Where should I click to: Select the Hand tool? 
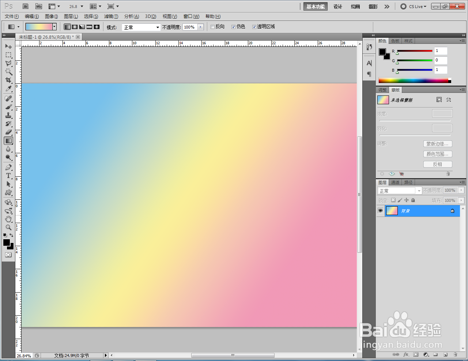8,219
